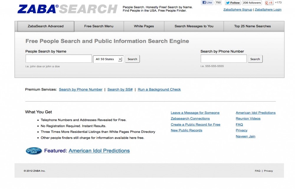
Task: Click the Facebook like count 750
Action: tap(218, 3)
